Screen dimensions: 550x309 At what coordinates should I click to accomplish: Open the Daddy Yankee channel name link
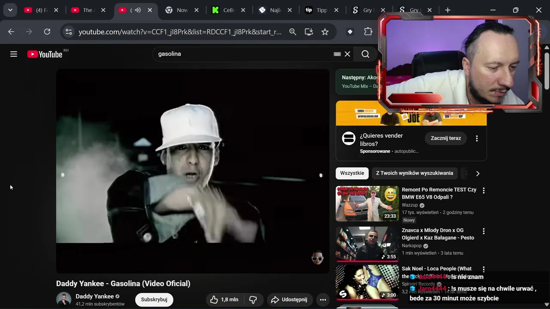(x=95, y=297)
